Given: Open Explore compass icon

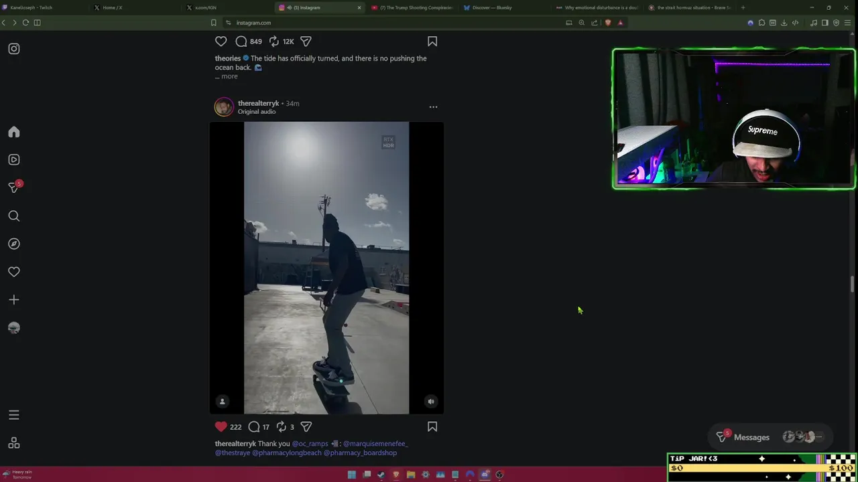Looking at the screenshot, I should (14, 244).
